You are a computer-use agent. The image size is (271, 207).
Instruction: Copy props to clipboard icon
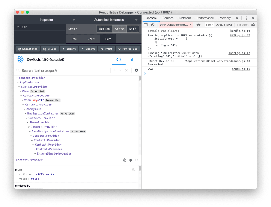click(134, 169)
